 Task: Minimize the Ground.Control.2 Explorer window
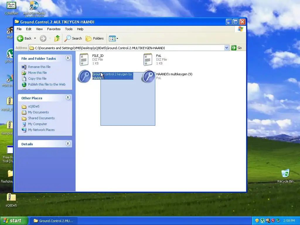click(229, 22)
